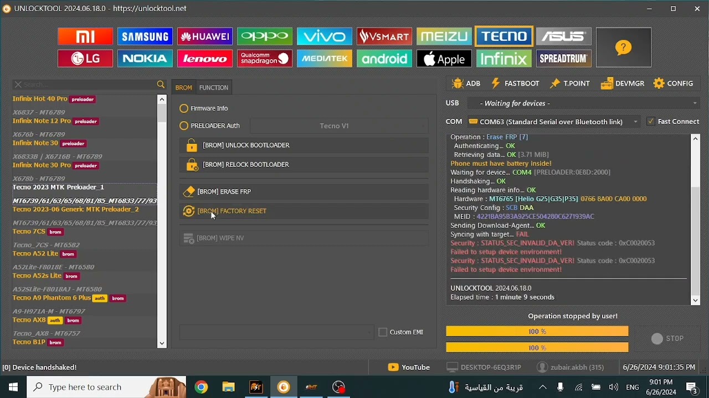Click the search magnifier icon

click(161, 85)
